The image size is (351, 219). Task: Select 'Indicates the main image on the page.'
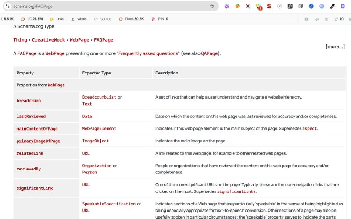pyautogui.click(x=191, y=141)
